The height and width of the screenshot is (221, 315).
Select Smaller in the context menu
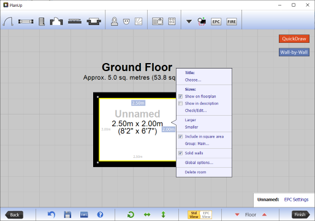[191, 127]
